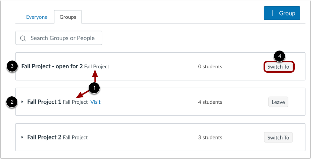Click the Fall Project 1 group name

44,102
